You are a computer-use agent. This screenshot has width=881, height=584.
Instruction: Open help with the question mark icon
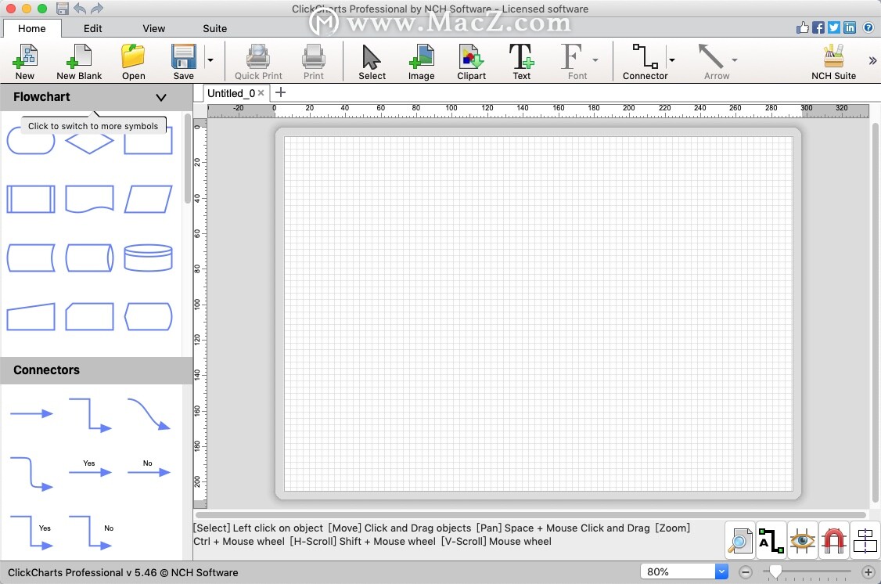point(868,27)
